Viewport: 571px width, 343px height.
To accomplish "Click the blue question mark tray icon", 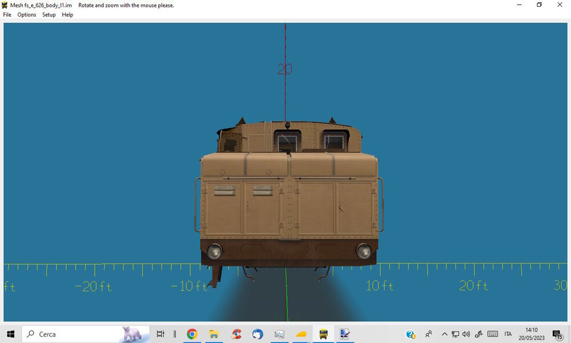I will coord(411,334).
